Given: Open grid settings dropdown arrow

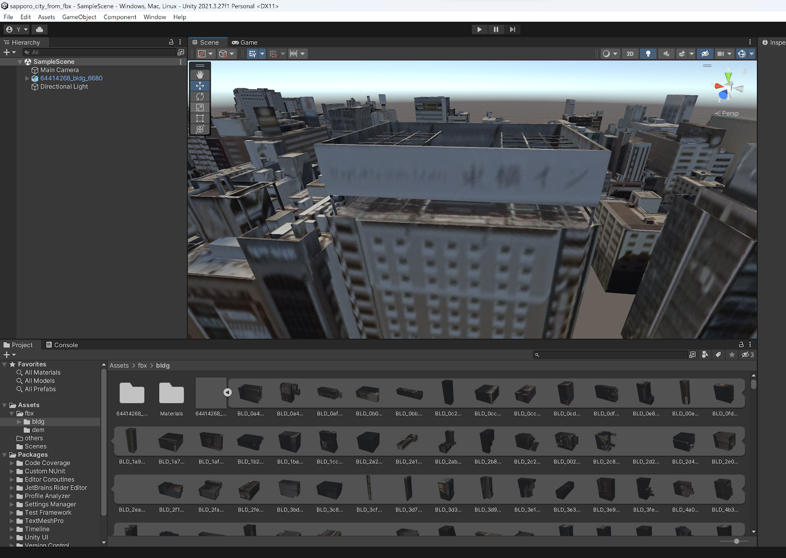Looking at the screenshot, I should [262, 54].
